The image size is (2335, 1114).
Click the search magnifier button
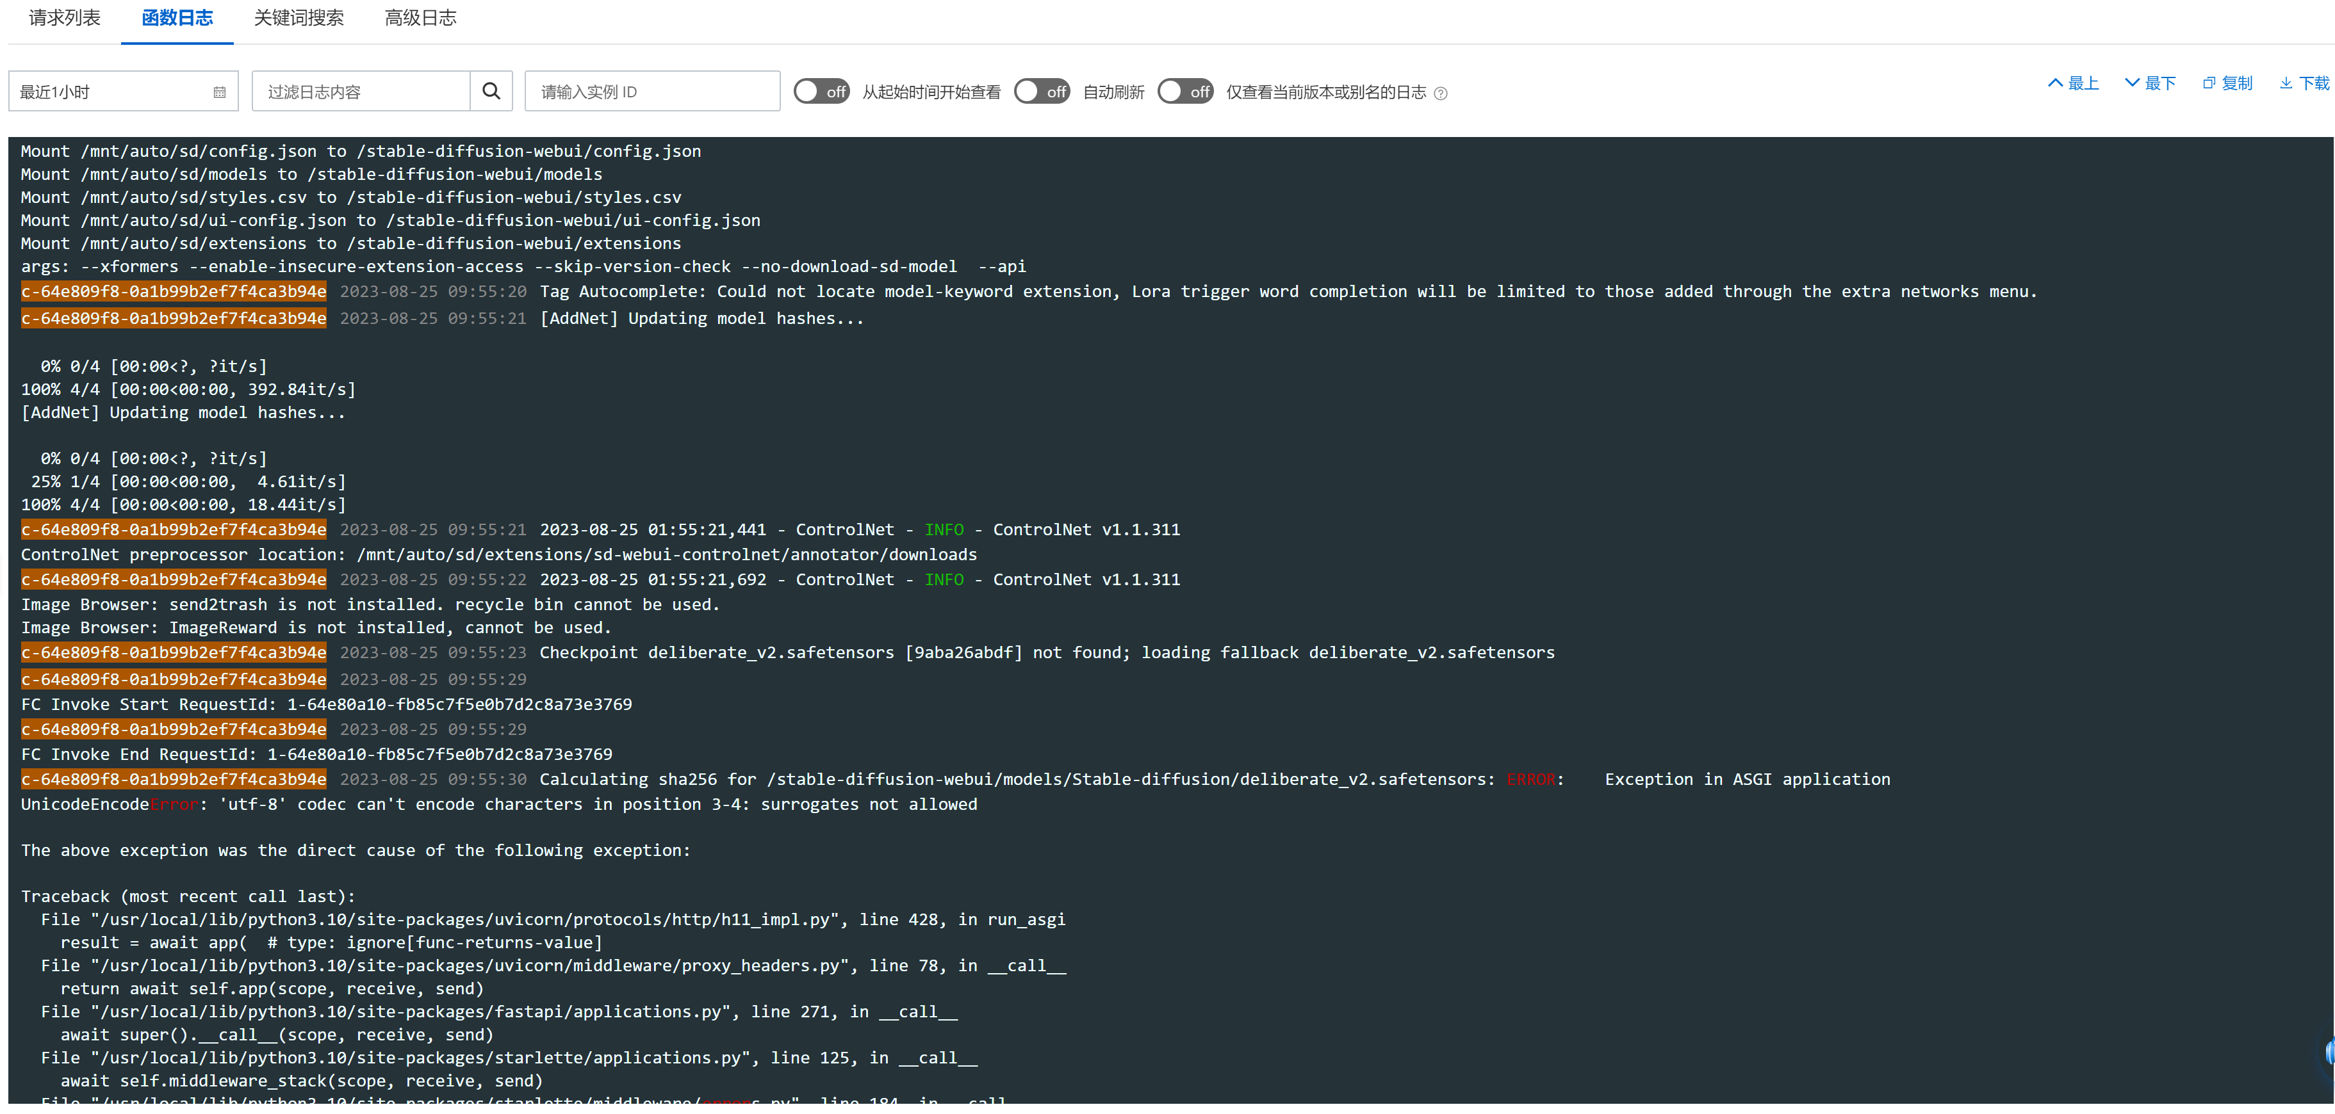click(x=491, y=92)
